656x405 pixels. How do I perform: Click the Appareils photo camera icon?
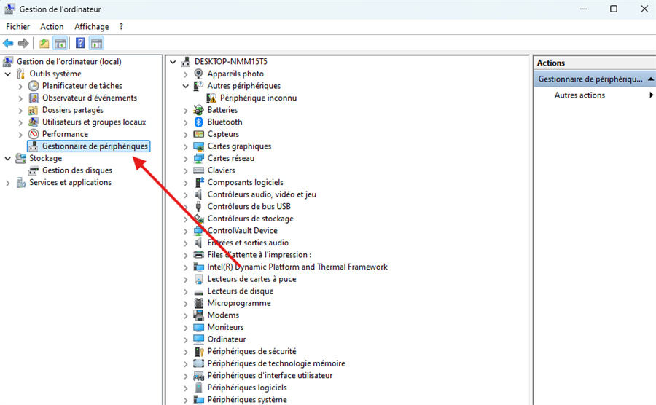pyautogui.click(x=199, y=74)
